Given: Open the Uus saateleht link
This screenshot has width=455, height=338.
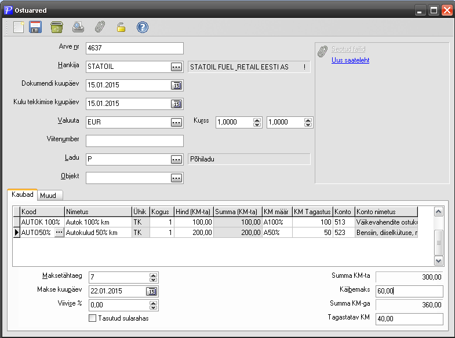Looking at the screenshot, I should click(350, 60).
